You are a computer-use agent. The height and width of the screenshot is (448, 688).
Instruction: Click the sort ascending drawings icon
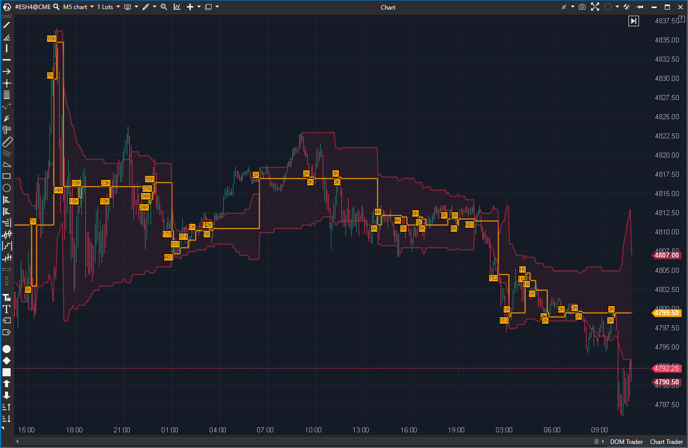click(x=7, y=407)
